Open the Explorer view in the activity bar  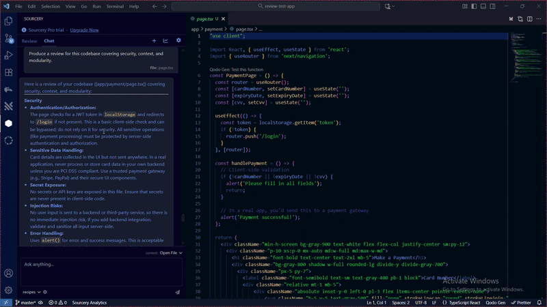(x=8, y=21)
